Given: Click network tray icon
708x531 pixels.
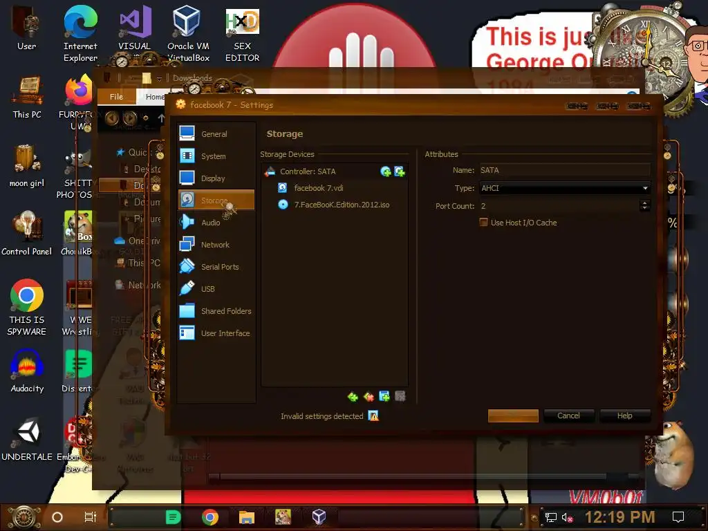Looking at the screenshot, I should tap(551, 517).
